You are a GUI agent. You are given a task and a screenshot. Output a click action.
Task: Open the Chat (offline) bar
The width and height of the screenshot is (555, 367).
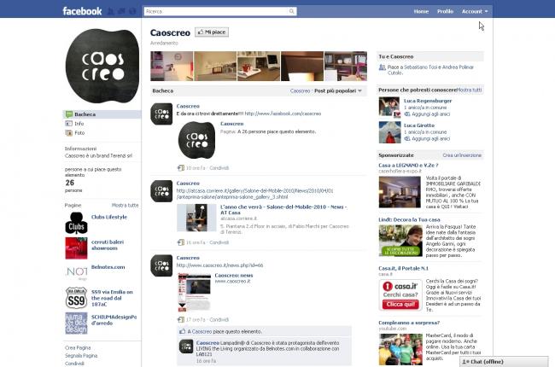[x=504, y=362]
